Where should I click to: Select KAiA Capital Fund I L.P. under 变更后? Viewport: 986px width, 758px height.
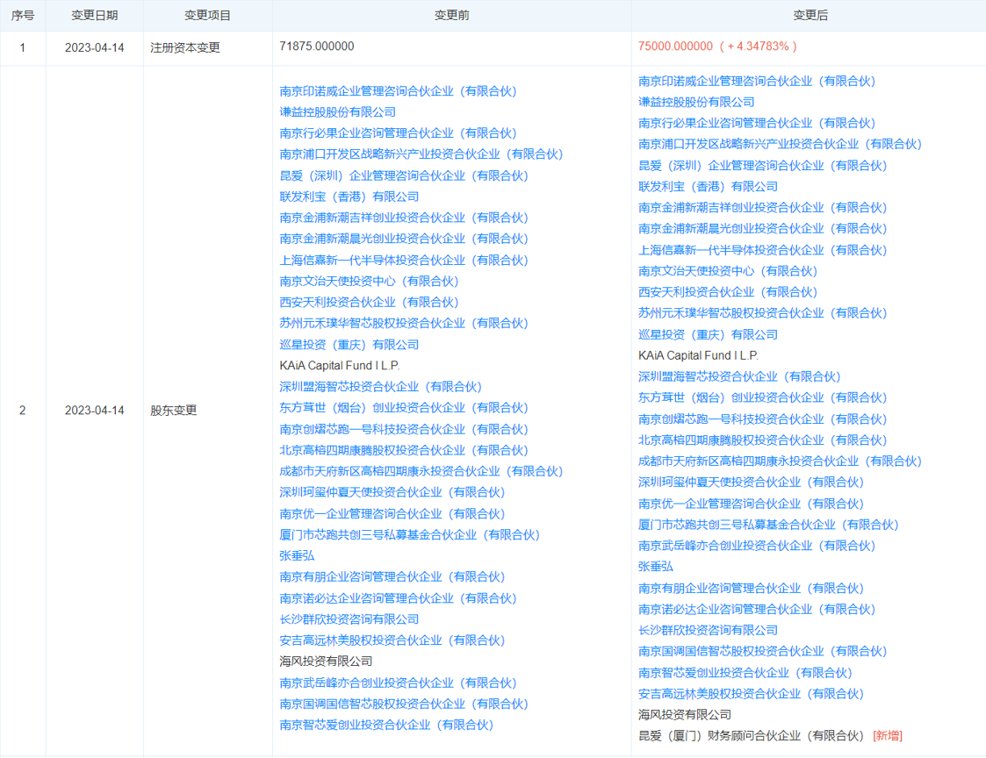699,355
